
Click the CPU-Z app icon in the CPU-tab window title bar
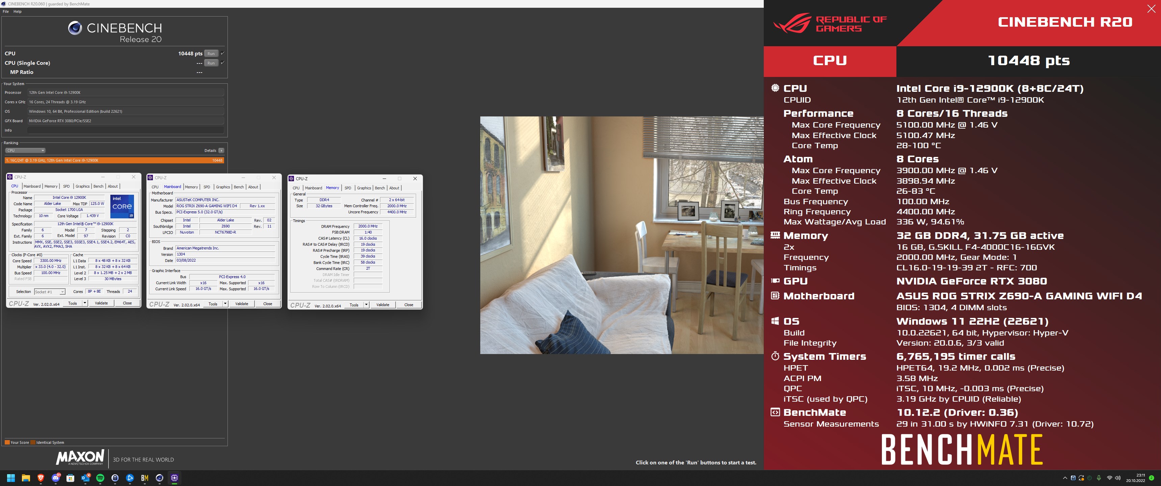click(x=10, y=177)
